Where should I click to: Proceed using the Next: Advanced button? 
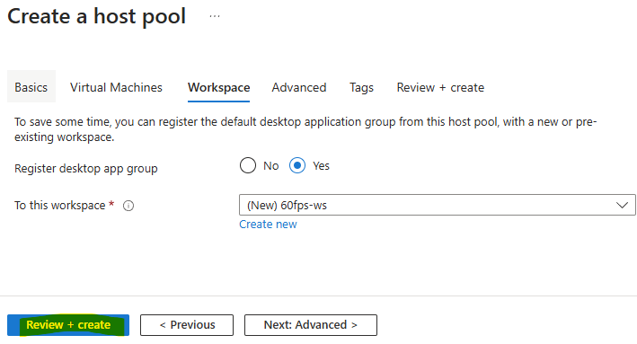click(311, 325)
